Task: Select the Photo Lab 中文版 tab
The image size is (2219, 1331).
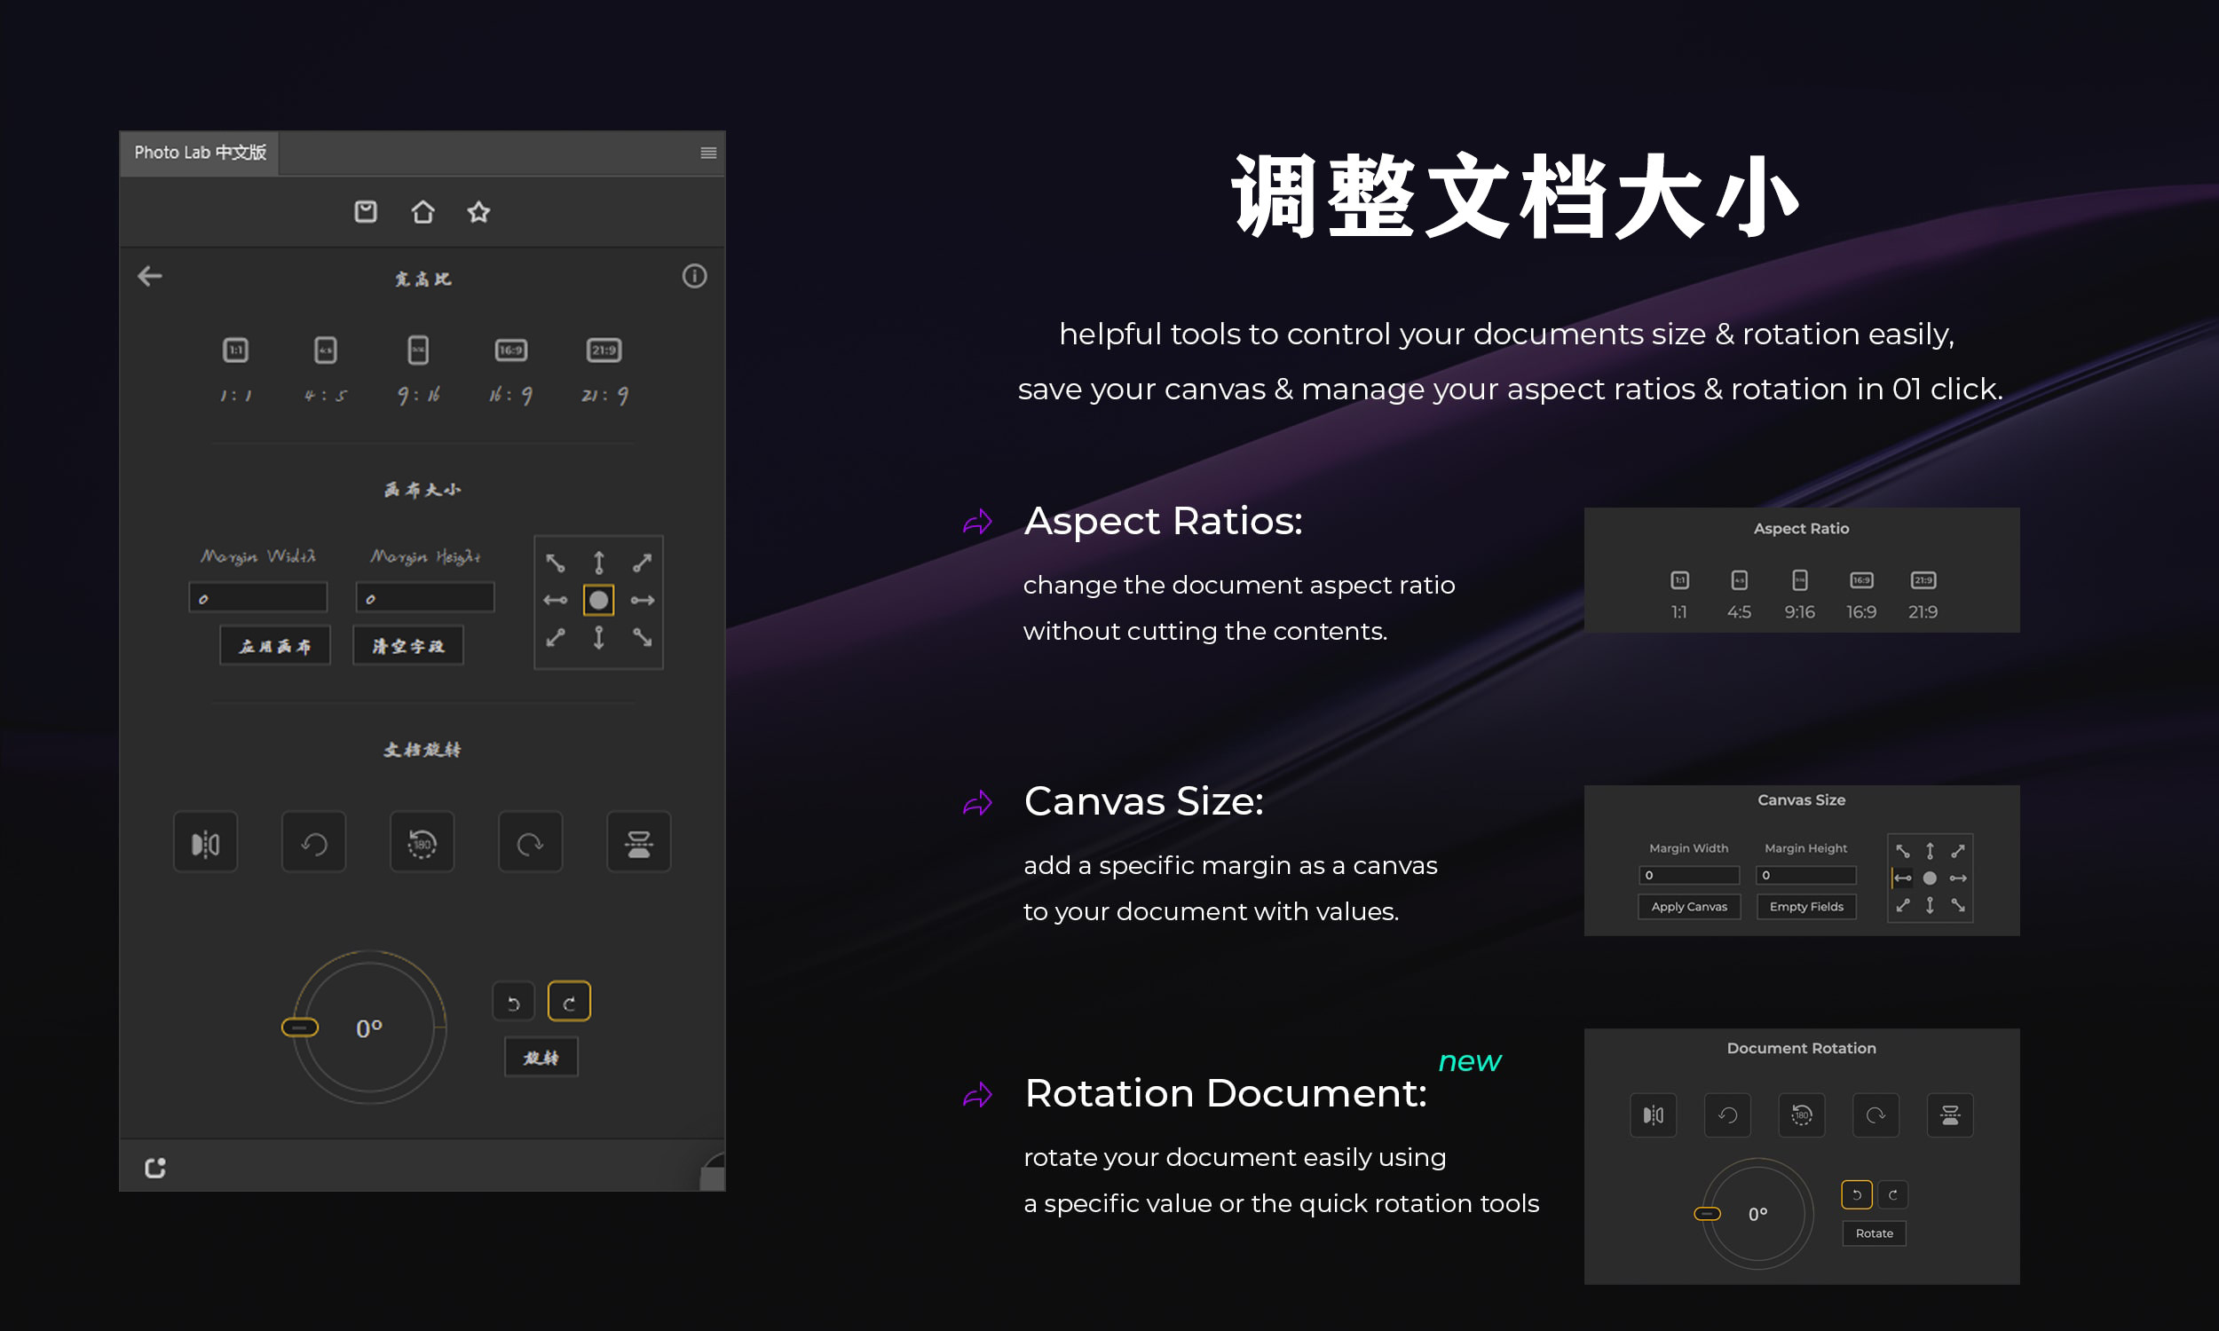Action: (200, 153)
